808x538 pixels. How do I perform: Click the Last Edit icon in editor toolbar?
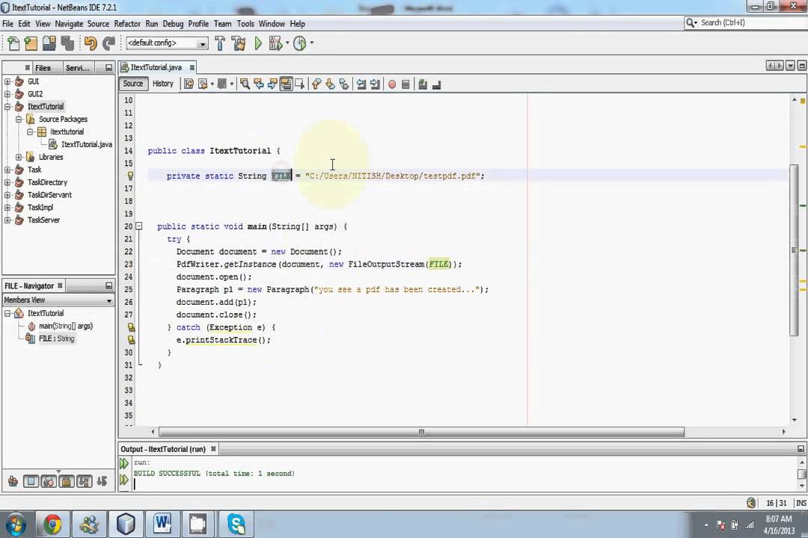click(x=189, y=84)
